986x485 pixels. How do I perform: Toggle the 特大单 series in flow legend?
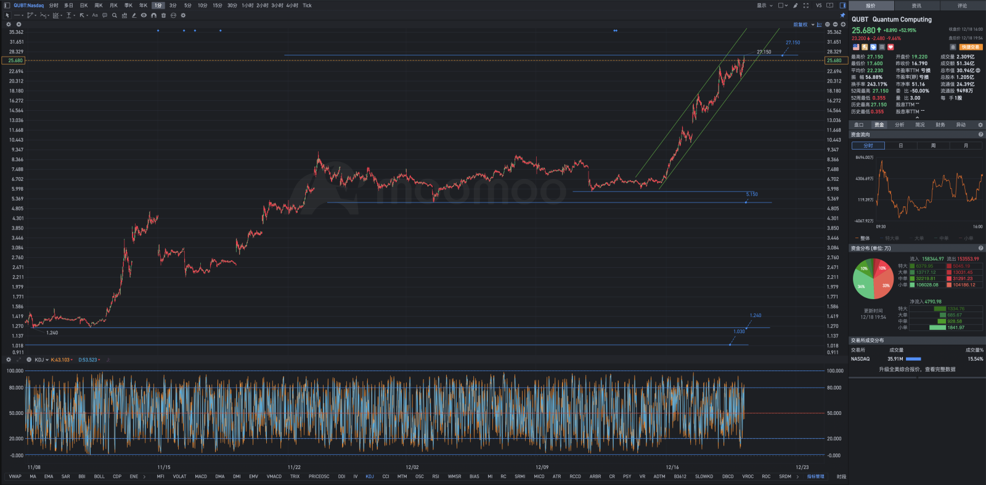click(x=889, y=238)
